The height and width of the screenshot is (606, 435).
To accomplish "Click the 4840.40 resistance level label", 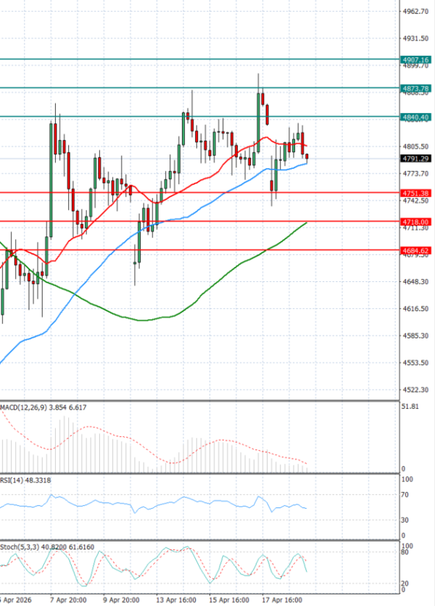I will 415,117.
